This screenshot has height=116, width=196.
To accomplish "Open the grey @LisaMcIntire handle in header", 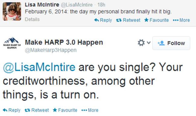I will click(x=77, y=5).
